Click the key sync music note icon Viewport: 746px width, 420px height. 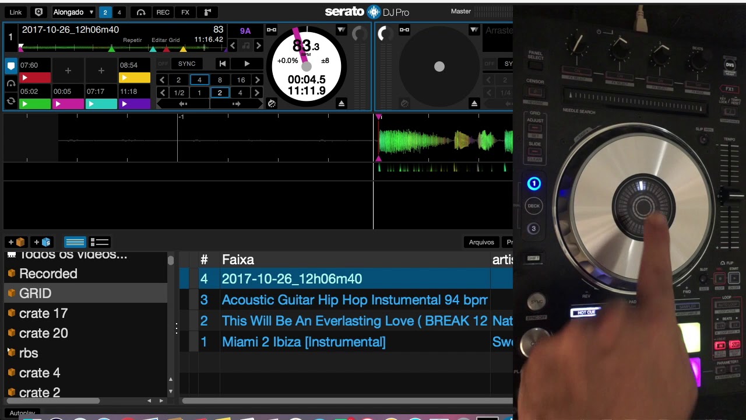pos(245,45)
